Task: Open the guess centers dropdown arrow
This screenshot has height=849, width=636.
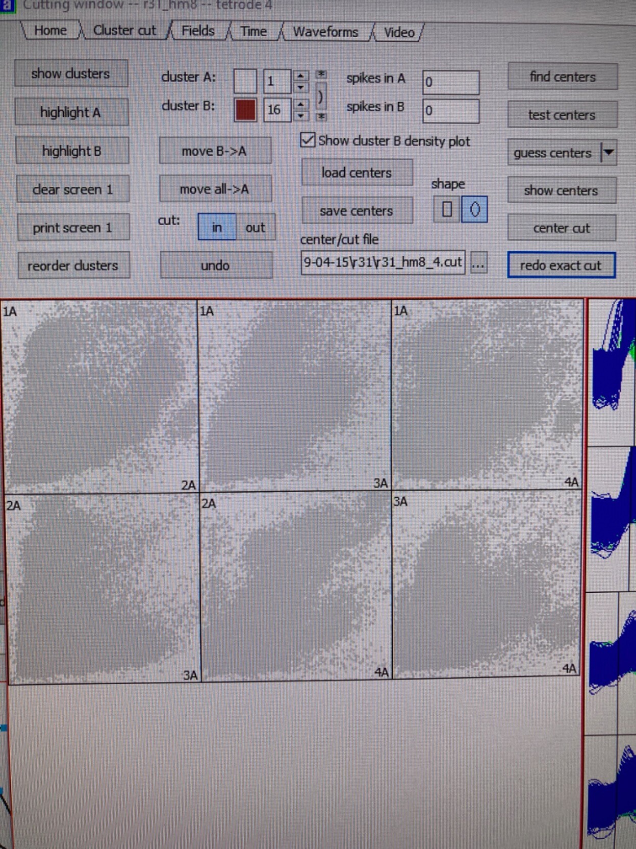Action: [x=608, y=153]
